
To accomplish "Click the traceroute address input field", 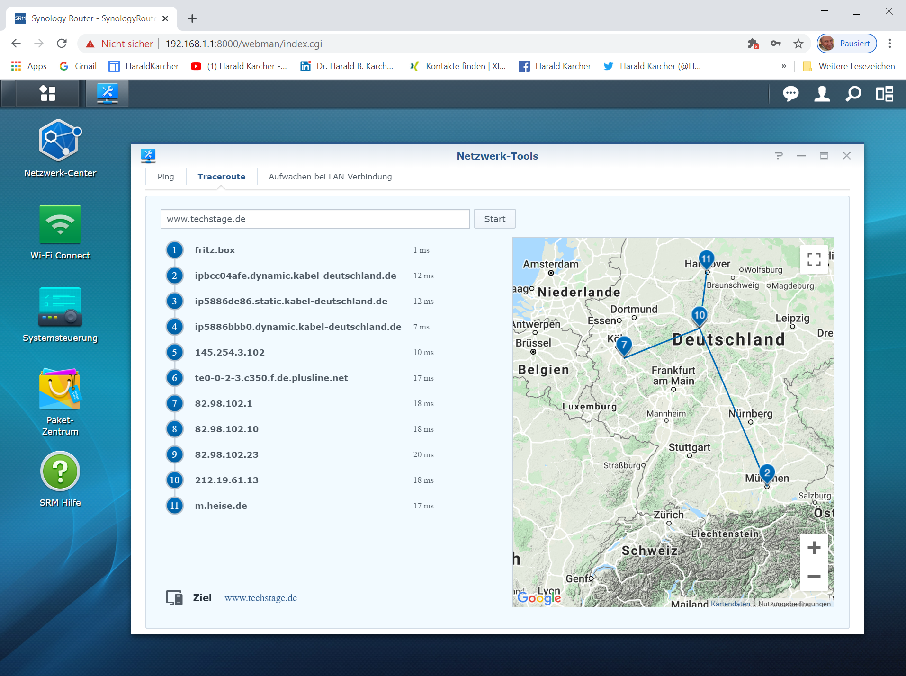I will tap(315, 219).
